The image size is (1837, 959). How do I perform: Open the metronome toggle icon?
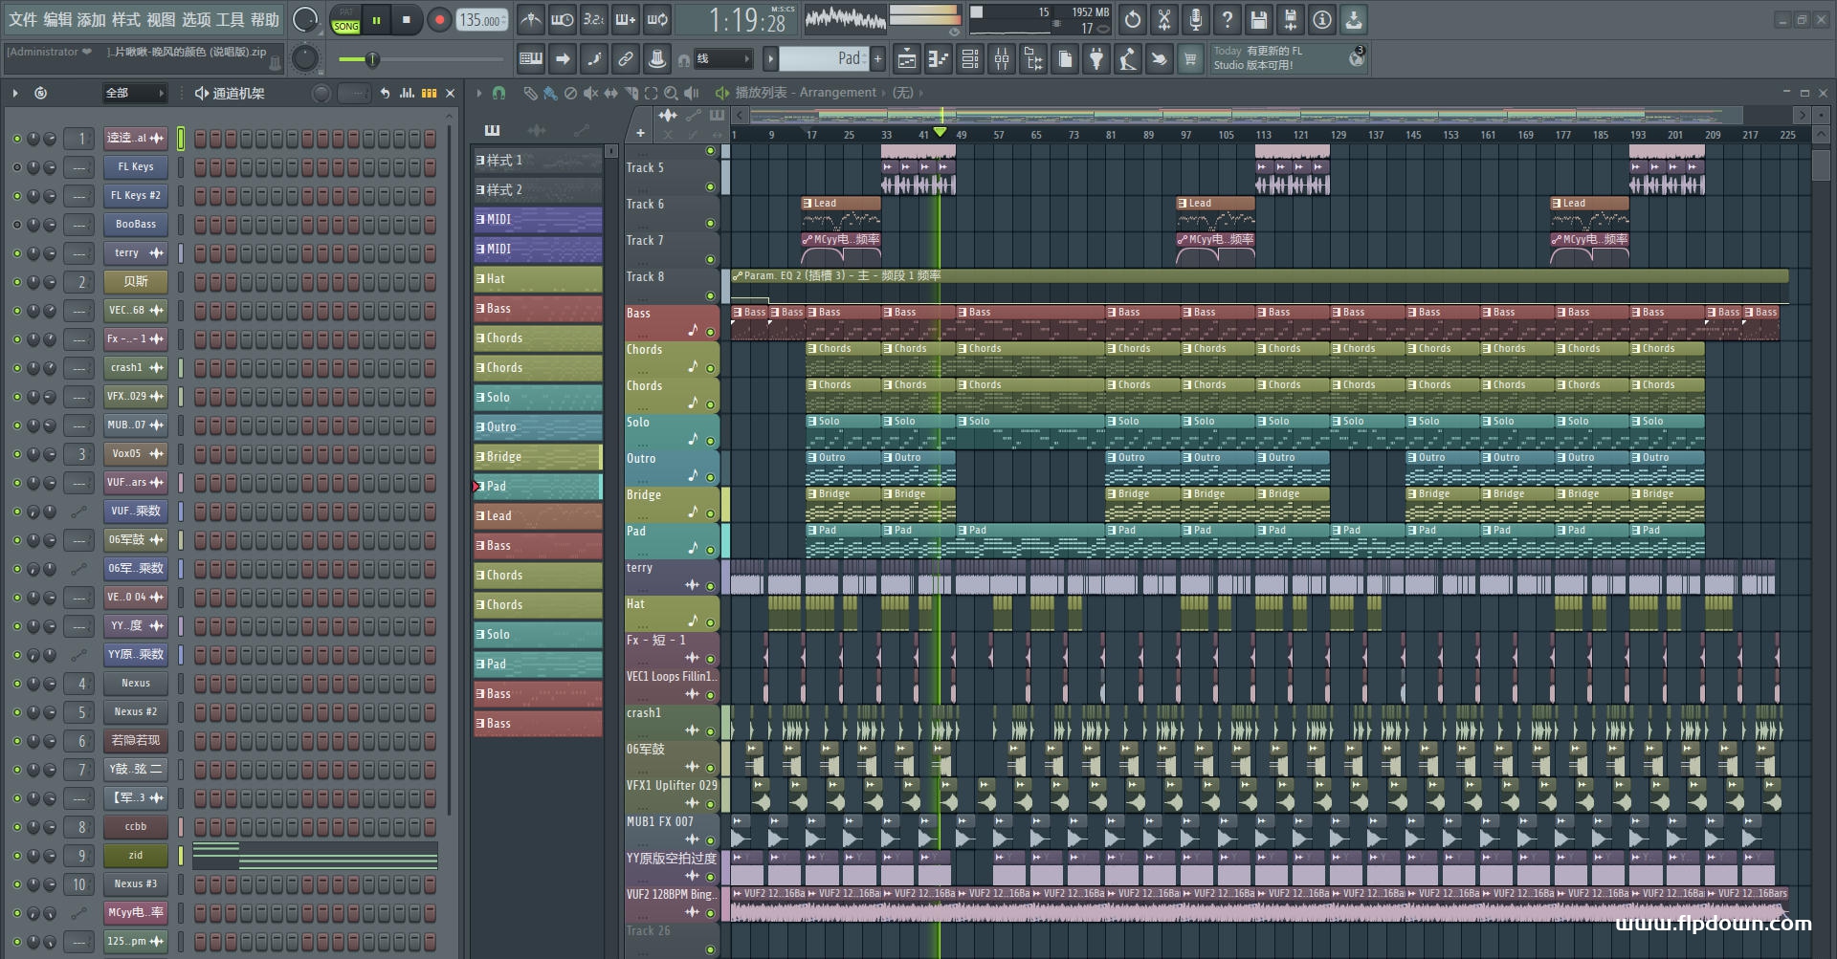(531, 19)
